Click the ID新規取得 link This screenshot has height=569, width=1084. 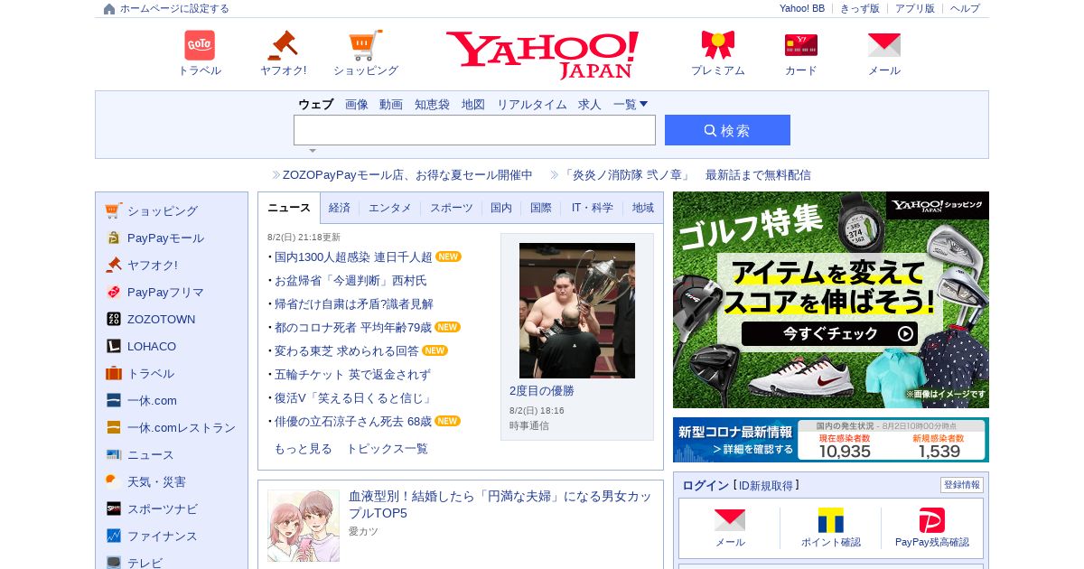pos(766,486)
